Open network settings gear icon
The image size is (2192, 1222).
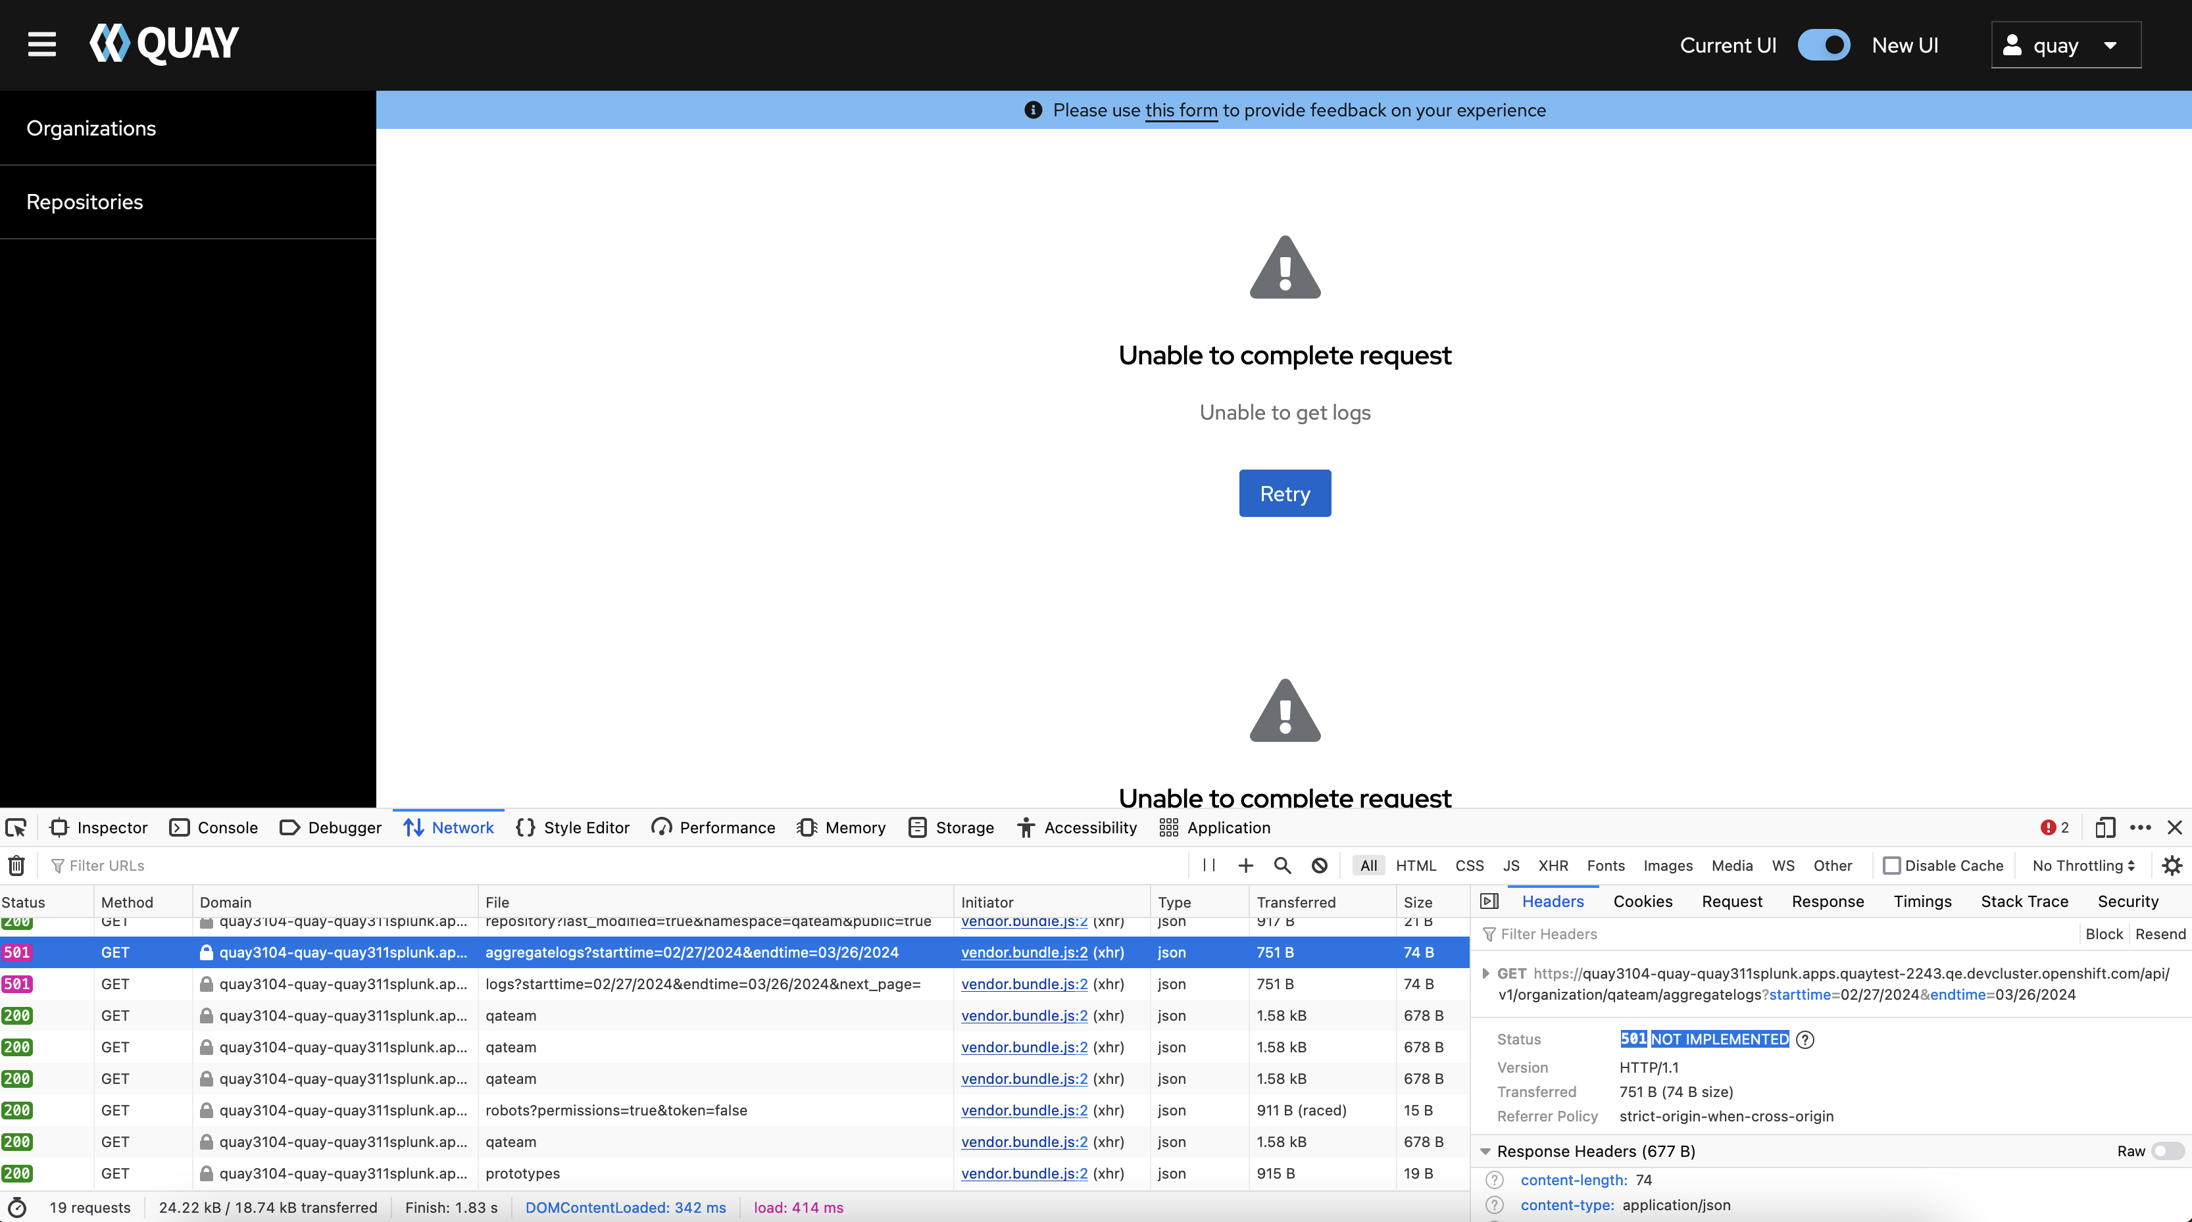coord(2172,866)
